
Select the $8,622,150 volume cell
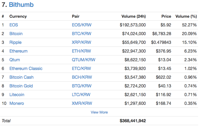135,60
